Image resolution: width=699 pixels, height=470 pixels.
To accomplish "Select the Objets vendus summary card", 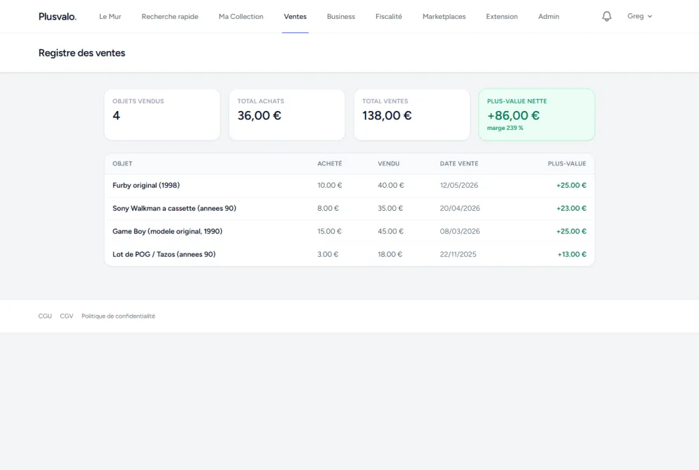I will tap(162, 115).
